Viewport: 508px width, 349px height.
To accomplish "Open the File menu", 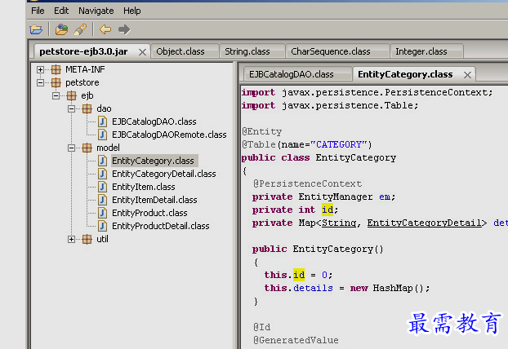I will pos(38,11).
